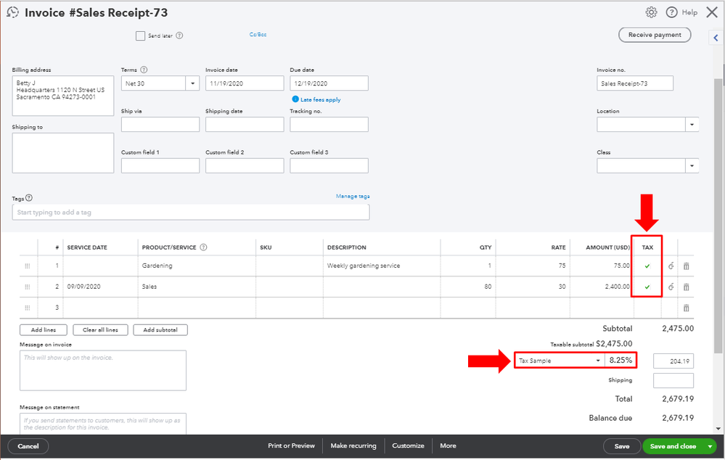Click the Gardening product cell
This screenshot has width=725, height=460.
(197, 266)
